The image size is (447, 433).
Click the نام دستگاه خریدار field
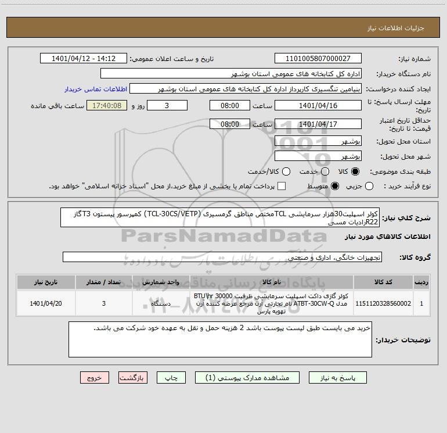pyautogui.click(x=231, y=74)
